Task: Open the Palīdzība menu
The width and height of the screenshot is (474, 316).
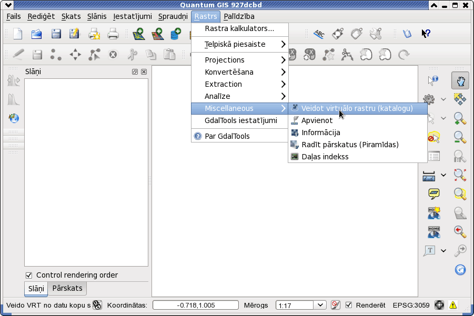Action: pyautogui.click(x=239, y=16)
